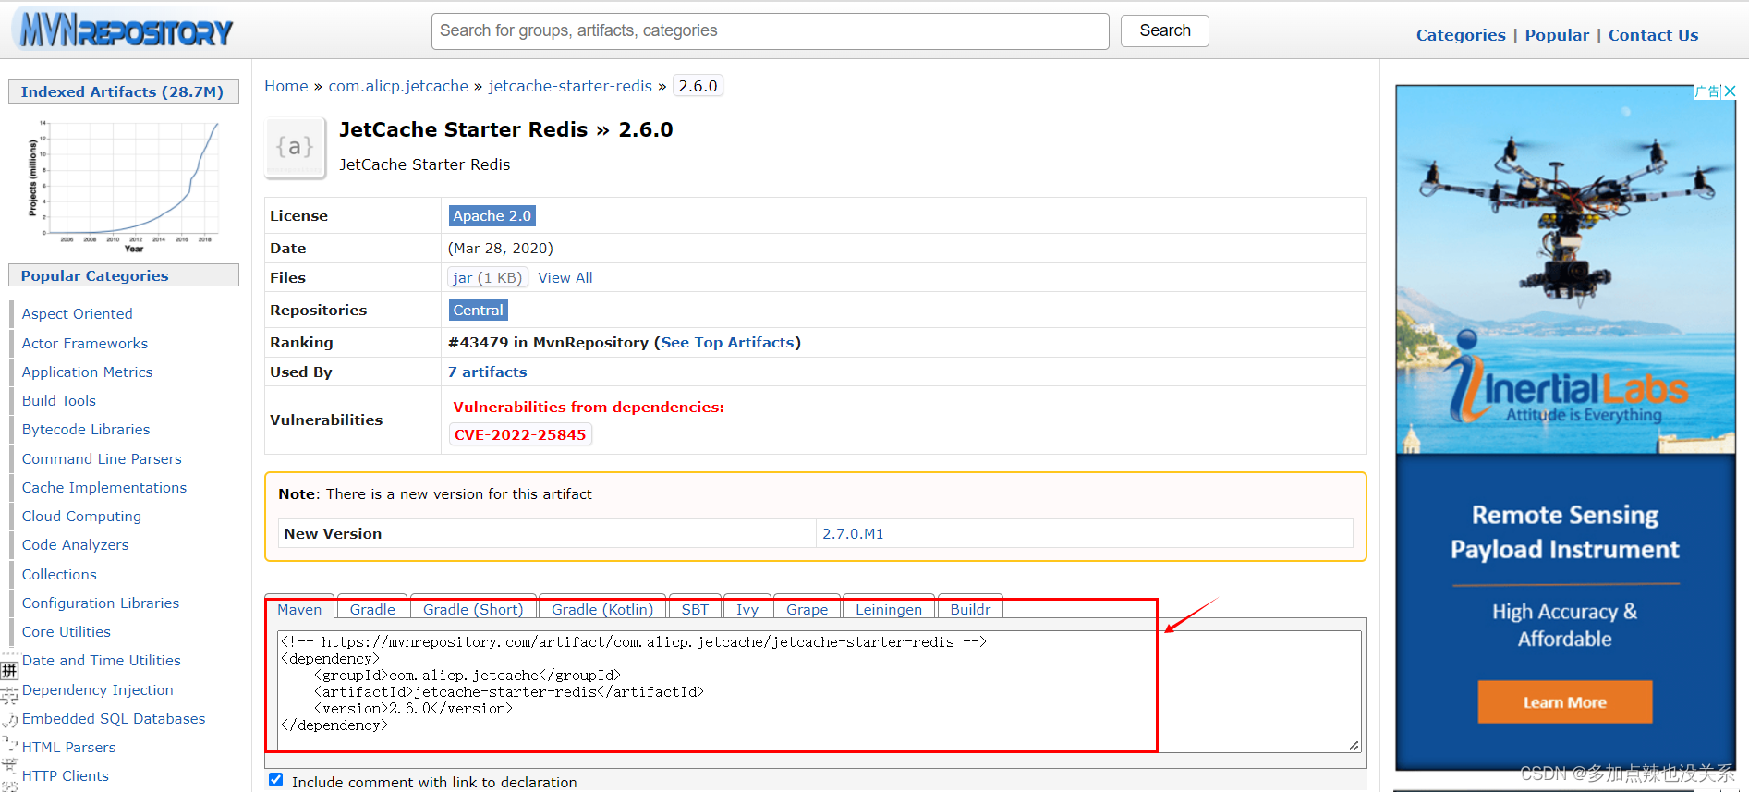Click the 2.6.0 version breadcrumb badge
Image resolution: width=1749 pixels, height=792 pixels.
698,86
